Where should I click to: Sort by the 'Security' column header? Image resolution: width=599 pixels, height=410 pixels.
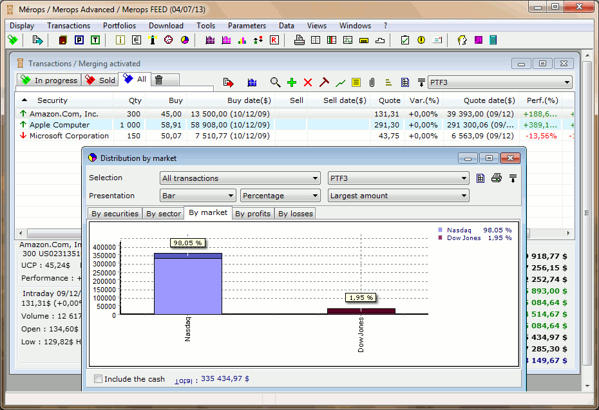[64, 100]
